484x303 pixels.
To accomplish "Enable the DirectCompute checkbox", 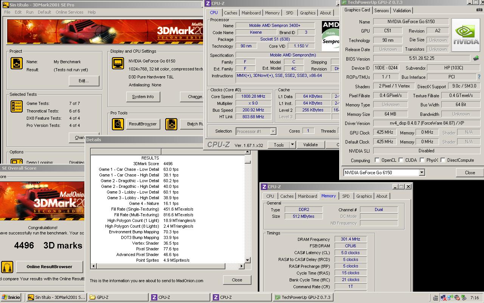I will click(x=443, y=160).
